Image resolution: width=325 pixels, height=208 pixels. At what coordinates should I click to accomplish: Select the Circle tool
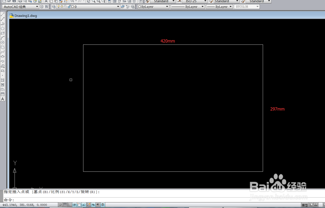tap(3, 43)
